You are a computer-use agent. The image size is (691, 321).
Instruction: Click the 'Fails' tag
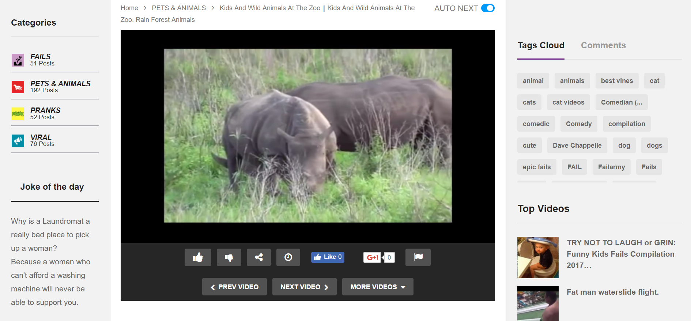point(649,167)
